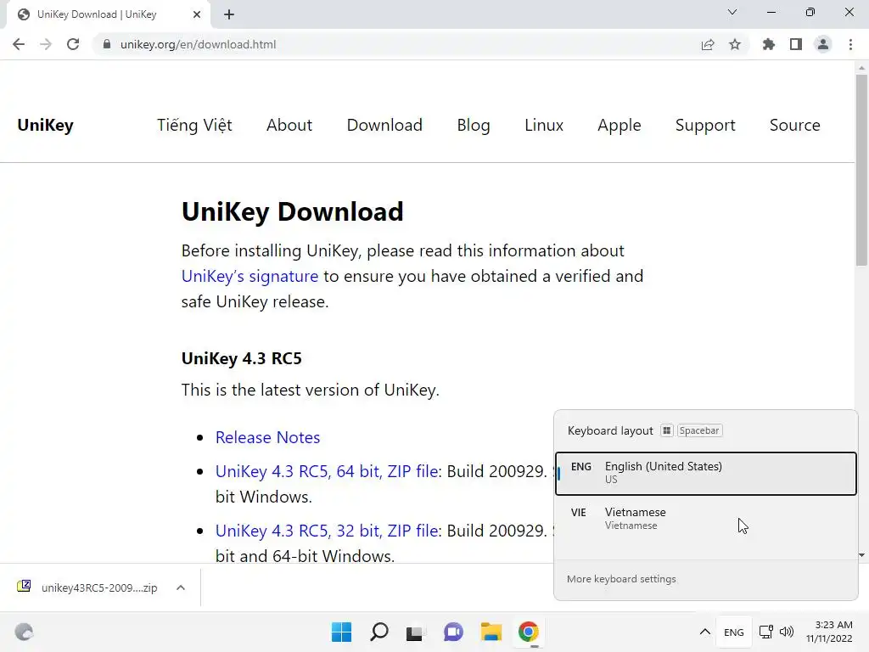Select the UniKey Download browser tab
This screenshot has height=652, width=869.
109,14
